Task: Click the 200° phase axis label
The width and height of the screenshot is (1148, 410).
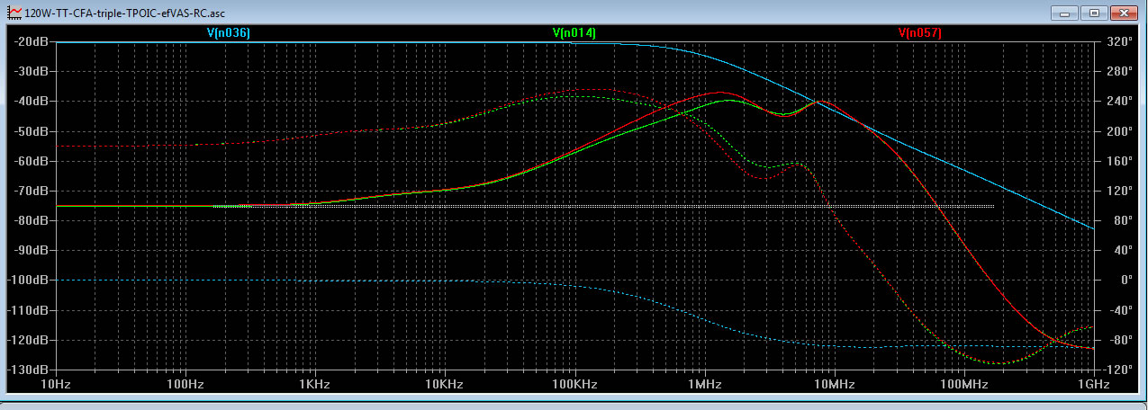Action: coord(1119,131)
